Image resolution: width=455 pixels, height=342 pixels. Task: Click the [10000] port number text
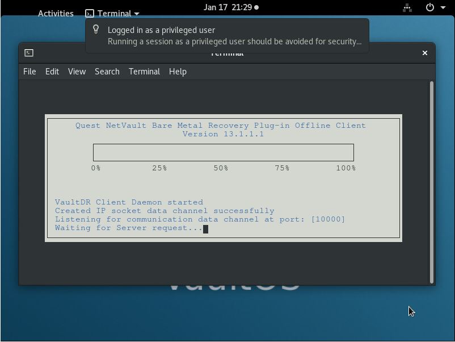(328, 219)
